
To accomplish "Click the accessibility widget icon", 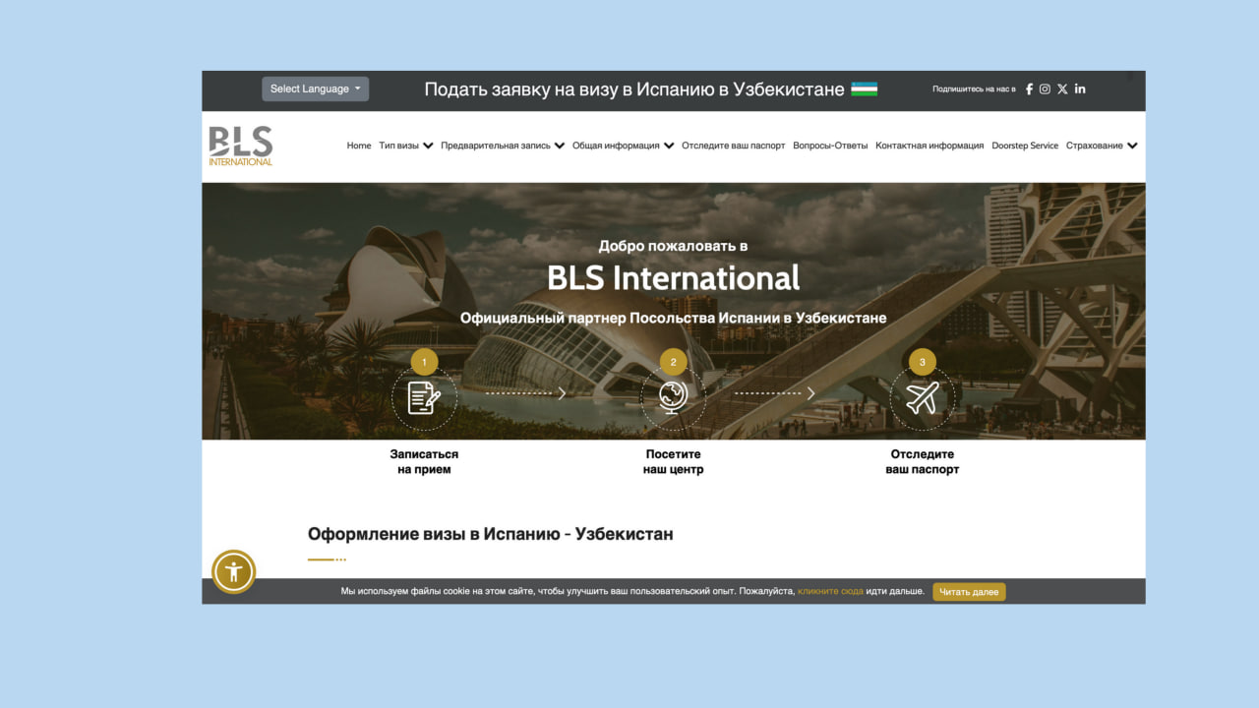I will point(234,571).
